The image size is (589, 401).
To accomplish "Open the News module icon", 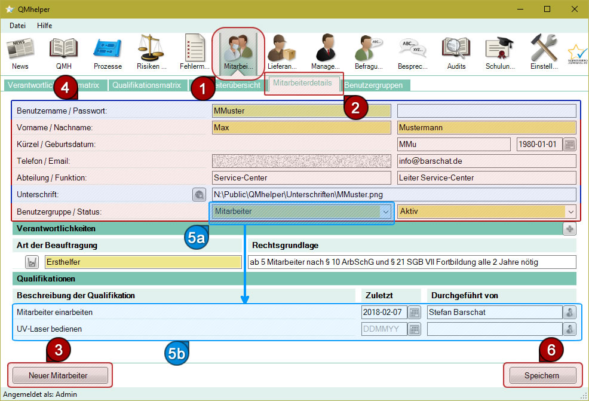I will [20, 53].
